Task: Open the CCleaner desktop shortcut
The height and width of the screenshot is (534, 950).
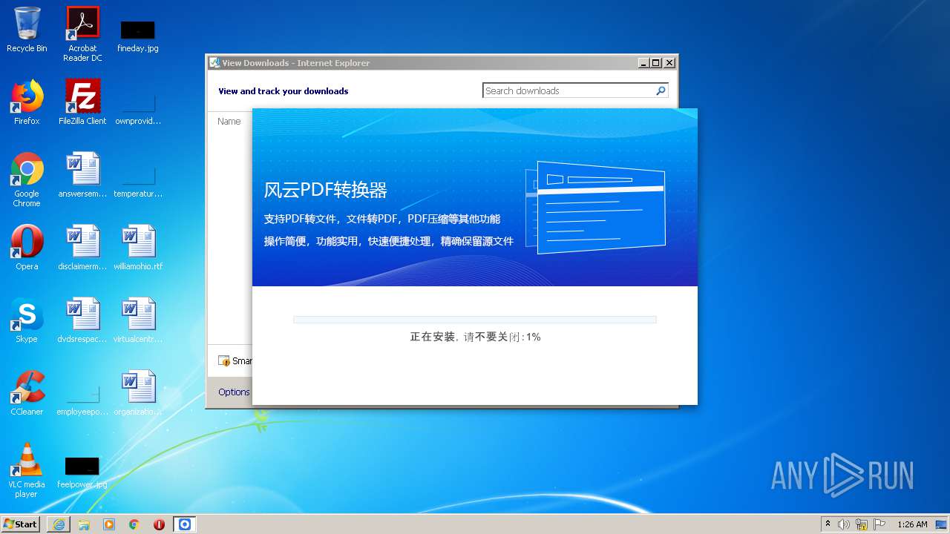Action: (x=27, y=393)
